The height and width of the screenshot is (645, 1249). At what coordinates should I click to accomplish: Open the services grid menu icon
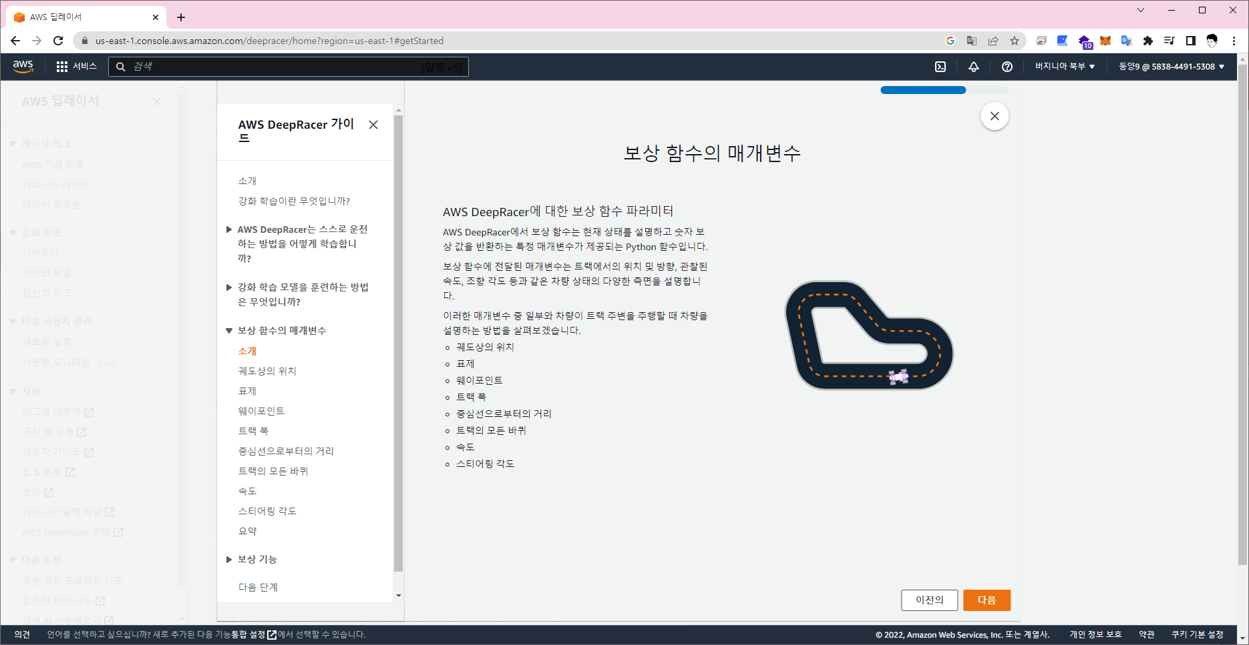click(62, 67)
